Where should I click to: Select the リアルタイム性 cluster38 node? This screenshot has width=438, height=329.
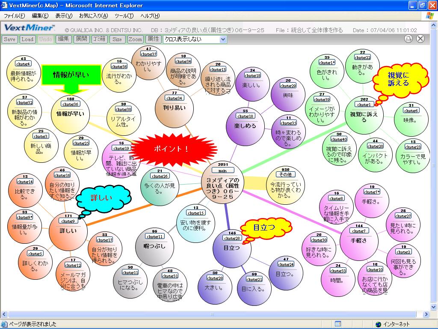pyautogui.click(x=124, y=119)
